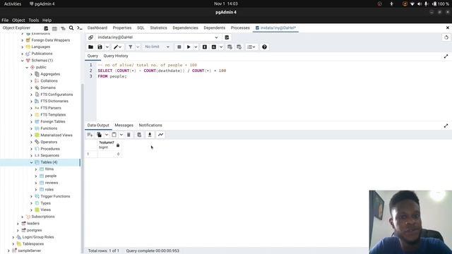This screenshot has height=254, width=452.
Task: Open the save options dropdown arrow
Action: [x=107, y=47]
